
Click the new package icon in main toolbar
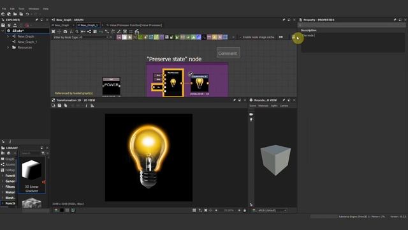3,14
